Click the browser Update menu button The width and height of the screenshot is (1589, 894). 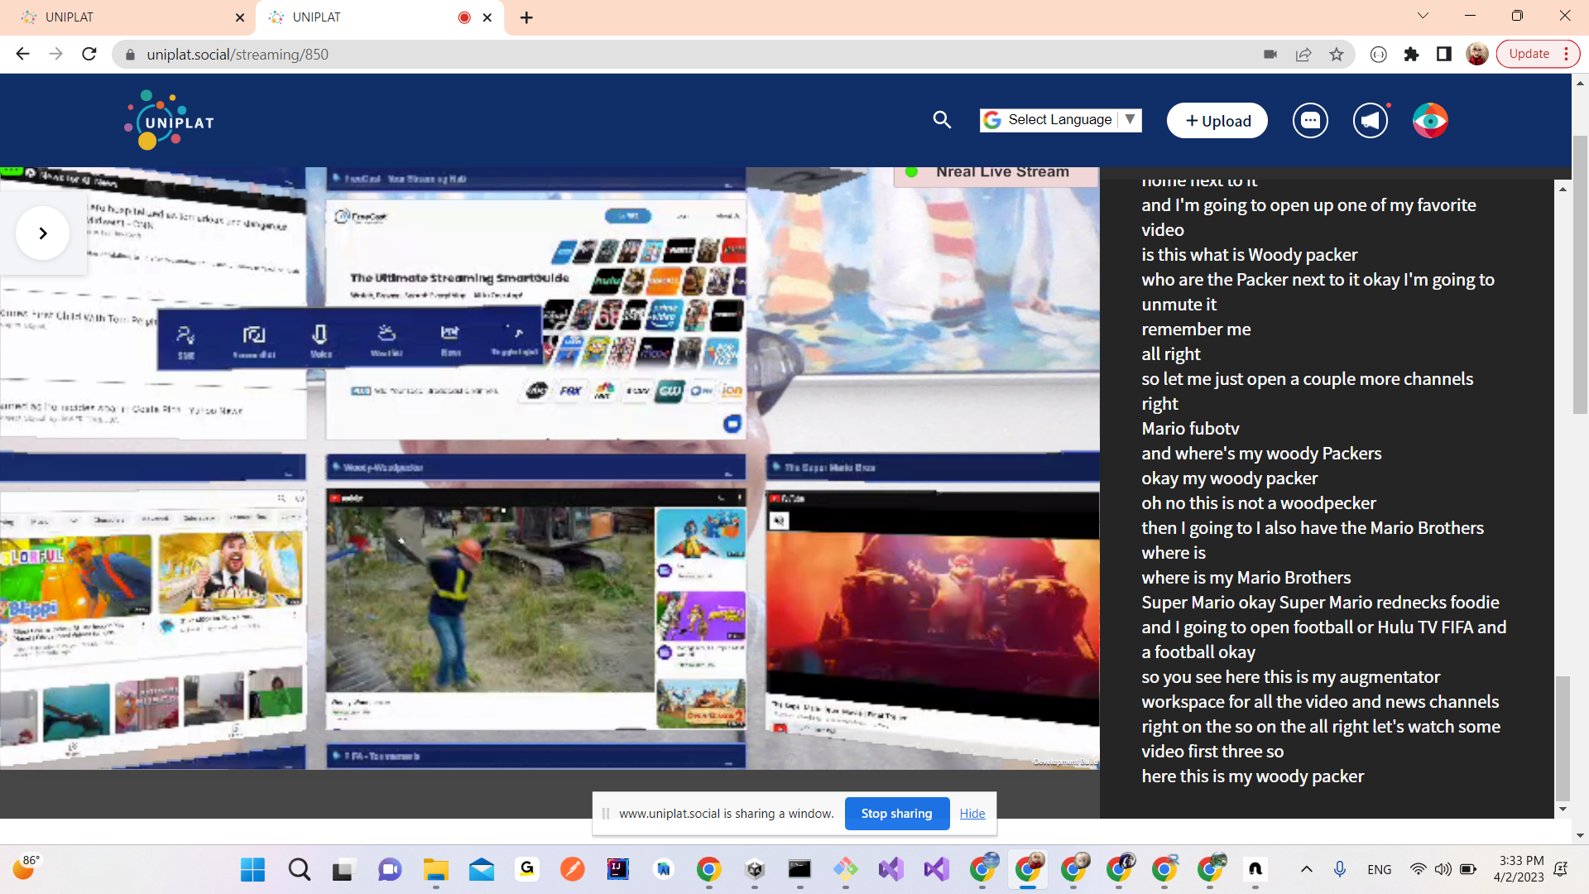[1529, 53]
